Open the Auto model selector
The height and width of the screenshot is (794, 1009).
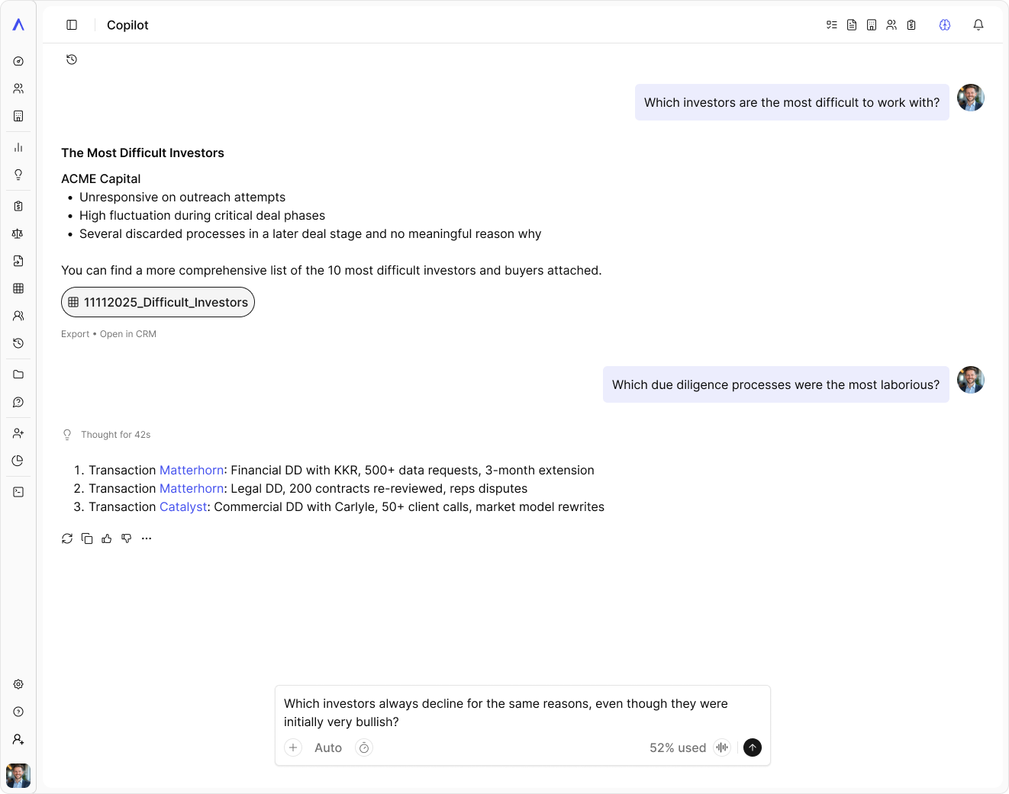[328, 748]
